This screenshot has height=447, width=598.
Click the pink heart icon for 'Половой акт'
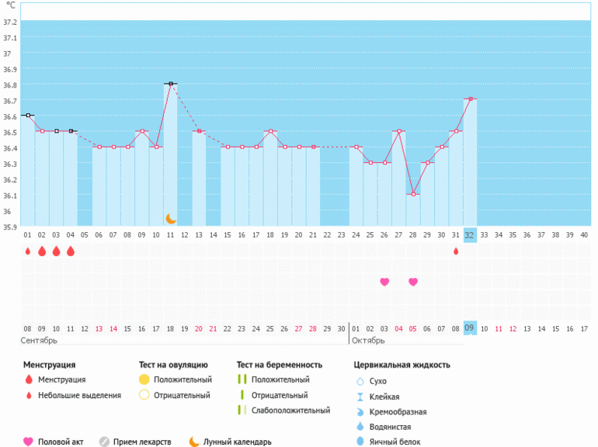pyautogui.click(x=29, y=442)
